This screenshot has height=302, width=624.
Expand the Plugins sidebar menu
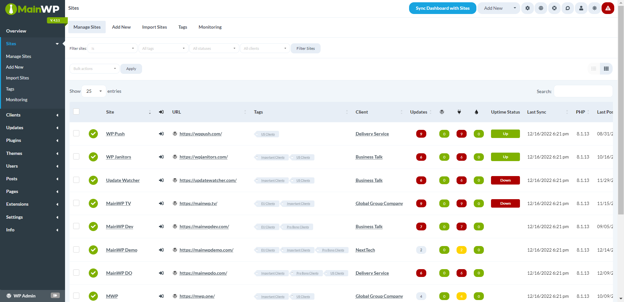pos(33,140)
